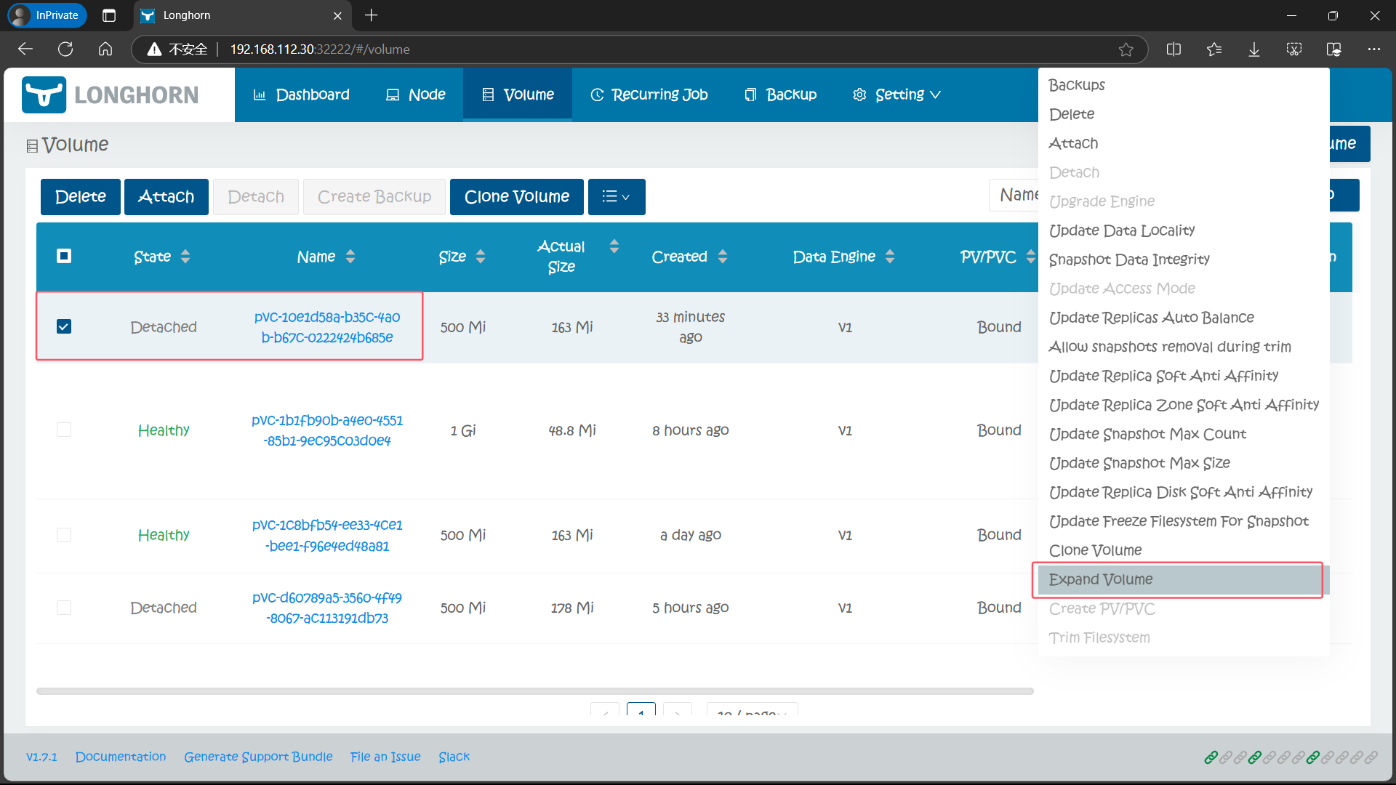This screenshot has width=1396, height=785.
Task: Open the browser downloads icon
Action: click(1254, 49)
